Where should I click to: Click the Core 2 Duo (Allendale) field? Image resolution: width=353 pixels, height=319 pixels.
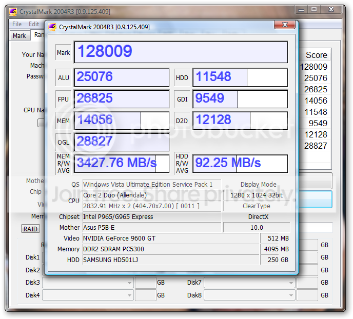[x=152, y=195]
